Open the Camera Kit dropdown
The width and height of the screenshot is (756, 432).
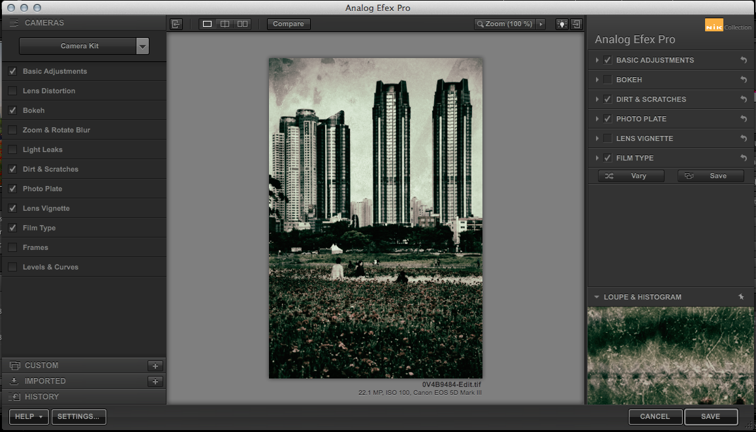point(142,46)
